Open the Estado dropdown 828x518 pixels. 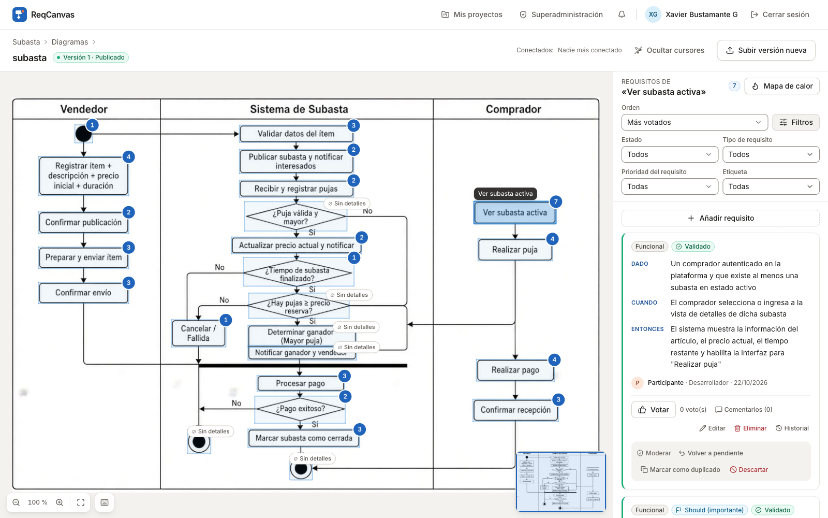click(x=670, y=154)
